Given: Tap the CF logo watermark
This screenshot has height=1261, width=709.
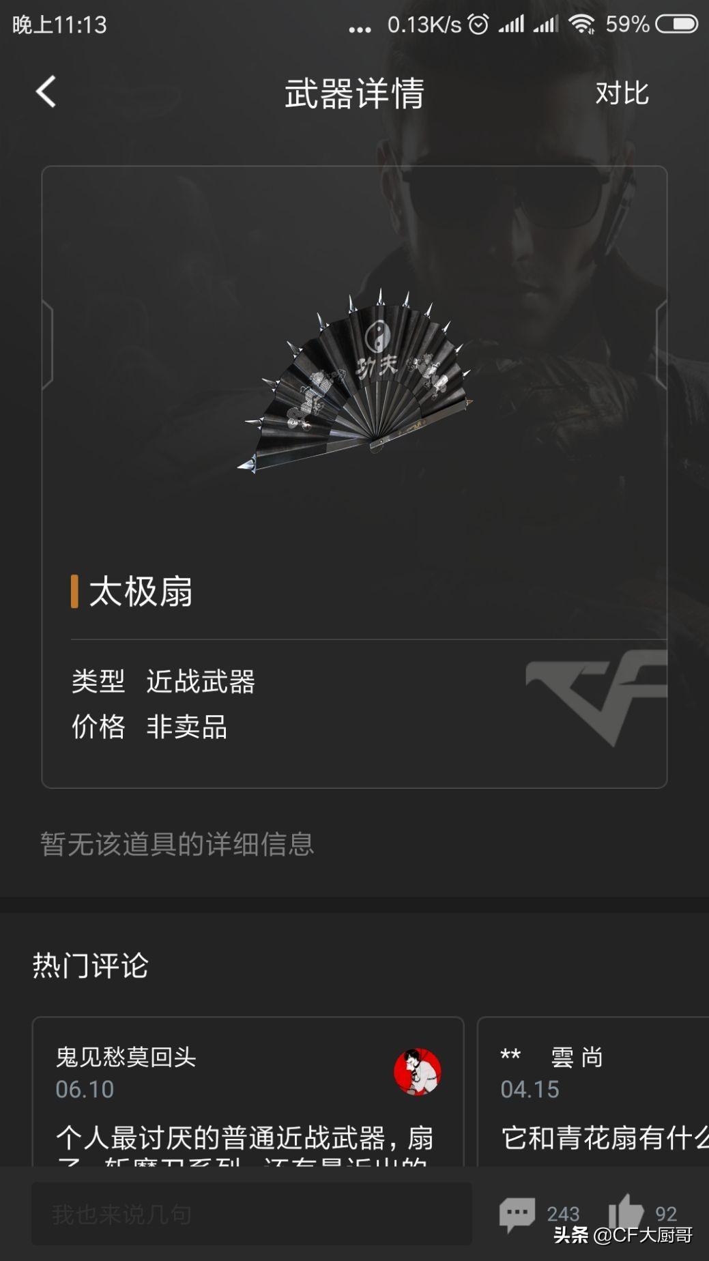Looking at the screenshot, I should (596, 697).
